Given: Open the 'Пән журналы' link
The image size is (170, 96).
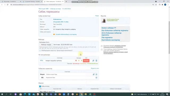Looking at the screenshot, I should (107, 37).
